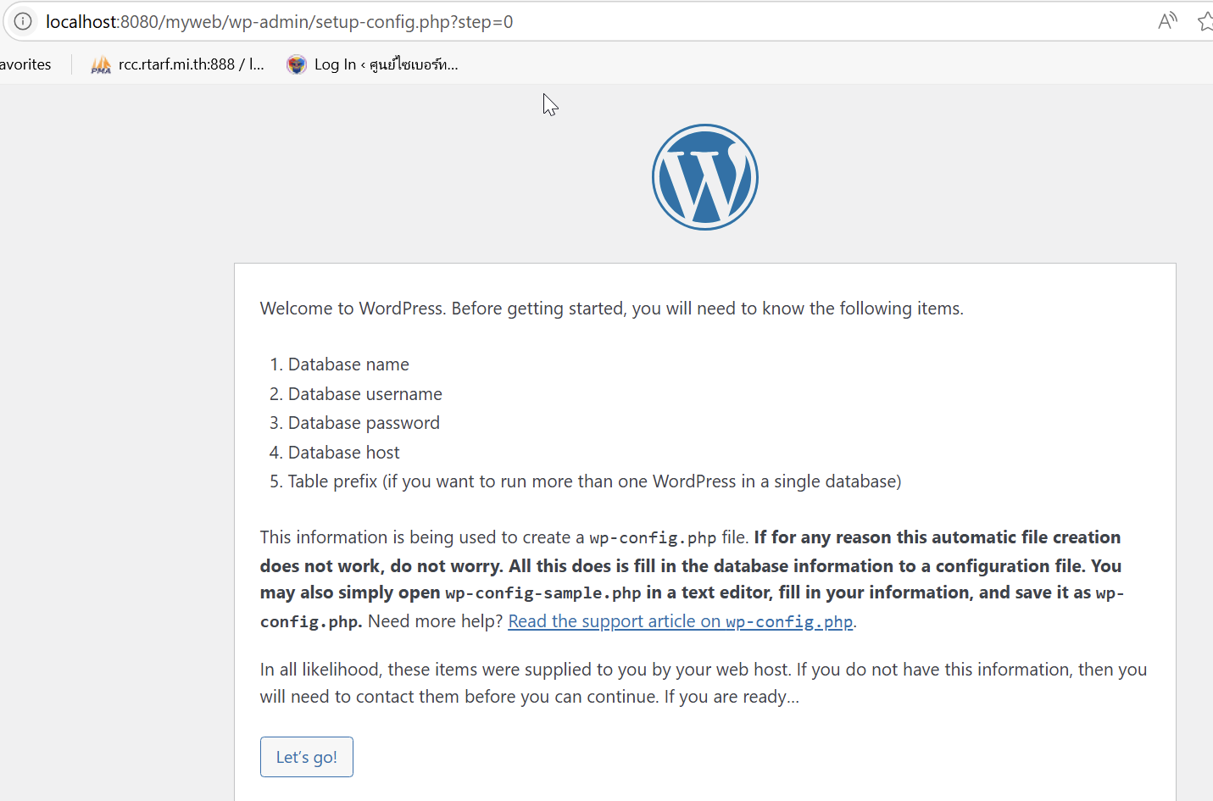This screenshot has width=1213, height=801.
Task: Click the Welcome to WordPress intro text
Action: point(611,309)
